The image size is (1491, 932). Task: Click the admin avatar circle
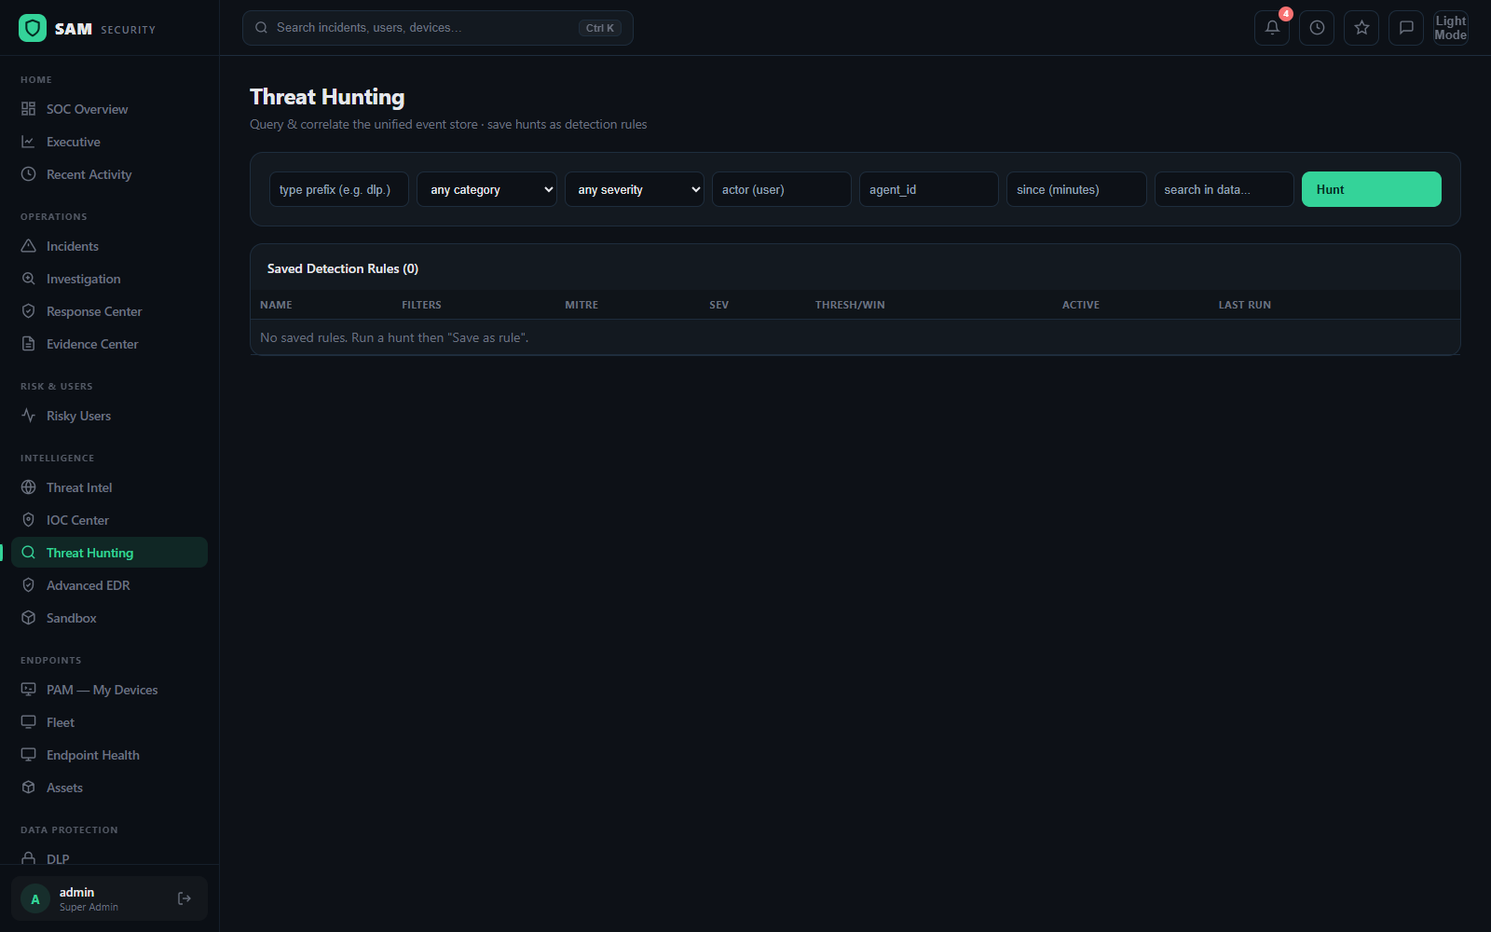tap(35, 899)
